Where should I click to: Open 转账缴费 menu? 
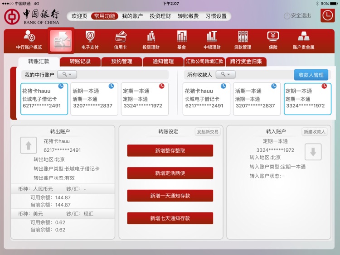[x=188, y=16]
